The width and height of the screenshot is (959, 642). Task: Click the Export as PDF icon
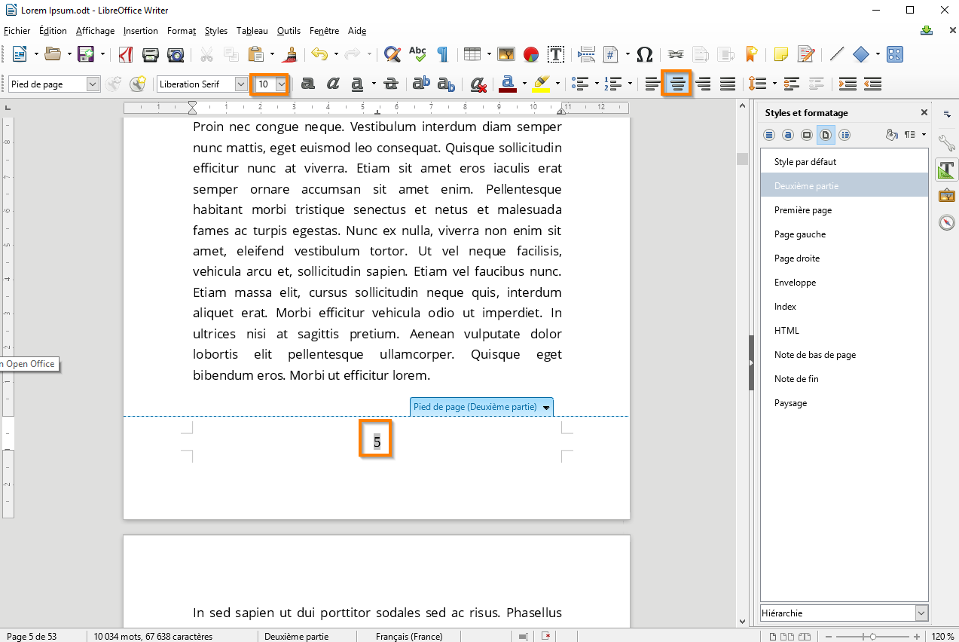click(126, 54)
